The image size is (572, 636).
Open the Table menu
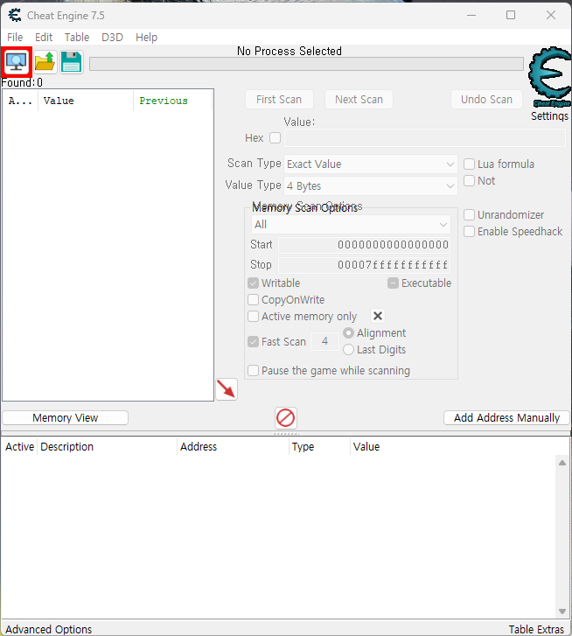tap(77, 38)
